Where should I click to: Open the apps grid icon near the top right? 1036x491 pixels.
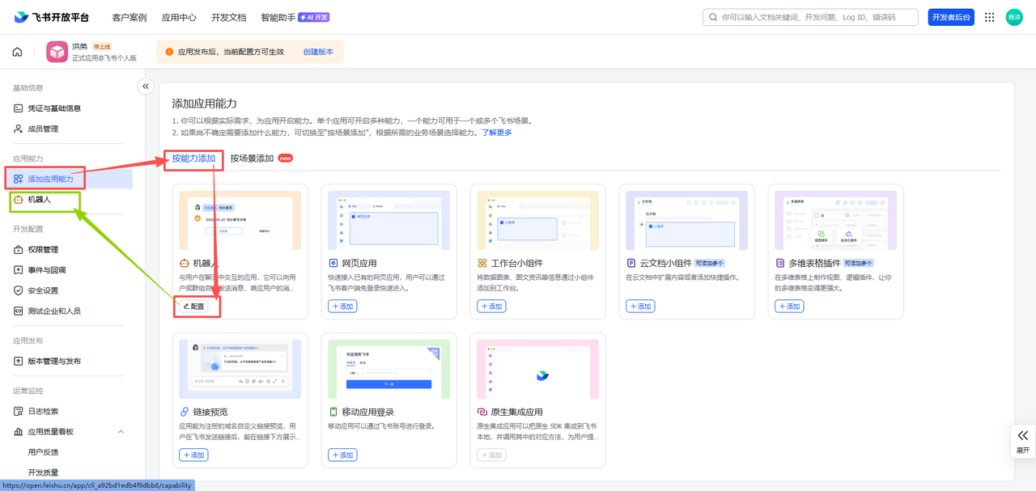(989, 16)
